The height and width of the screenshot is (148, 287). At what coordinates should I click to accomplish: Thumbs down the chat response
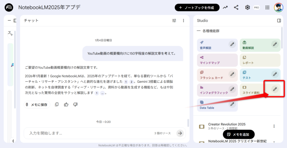75,105
